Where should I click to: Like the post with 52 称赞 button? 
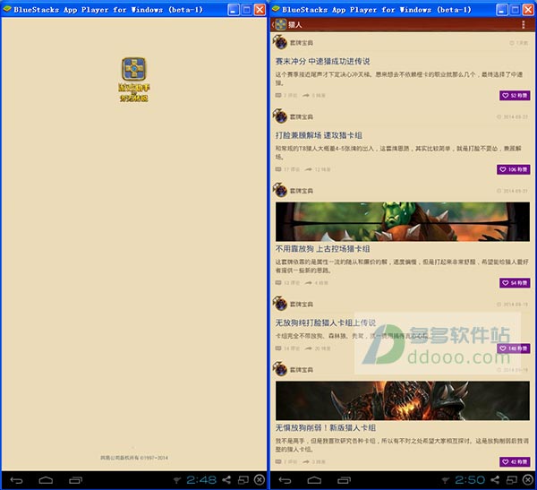click(x=515, y=96)
